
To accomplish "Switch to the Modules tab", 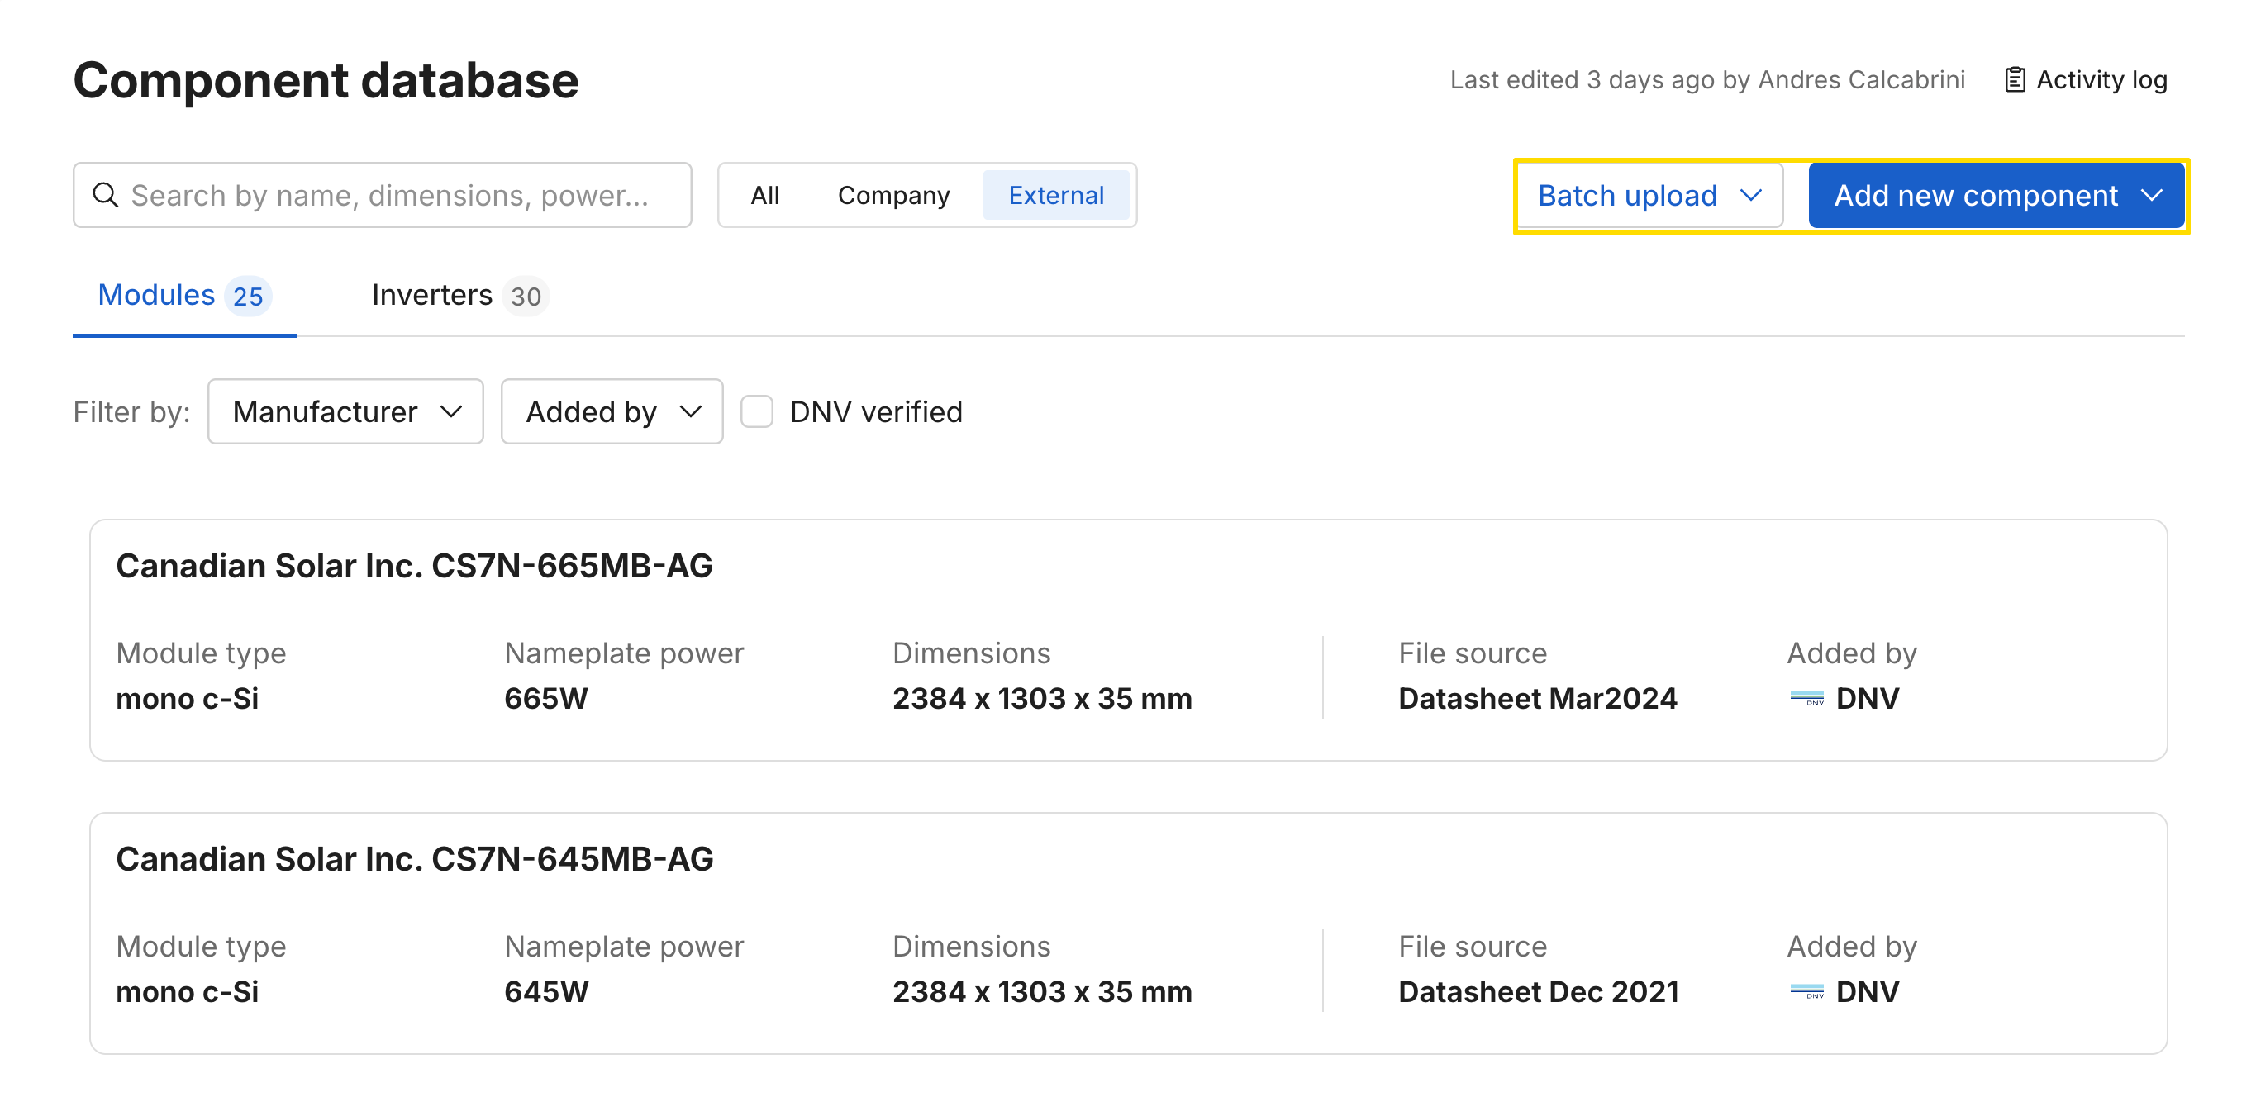I will pos(185,296).
